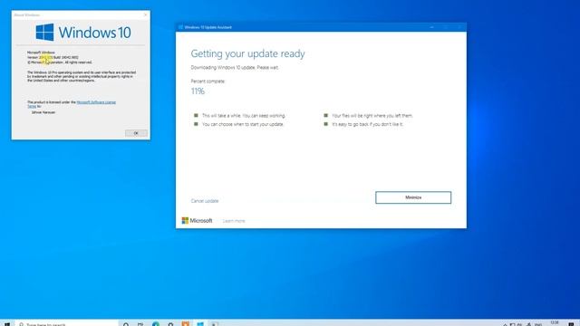This screenshot has width=580, height=326.
Task: Click the Microsoft Windows product name line in About Windows
Action: [x=41, y=53]
